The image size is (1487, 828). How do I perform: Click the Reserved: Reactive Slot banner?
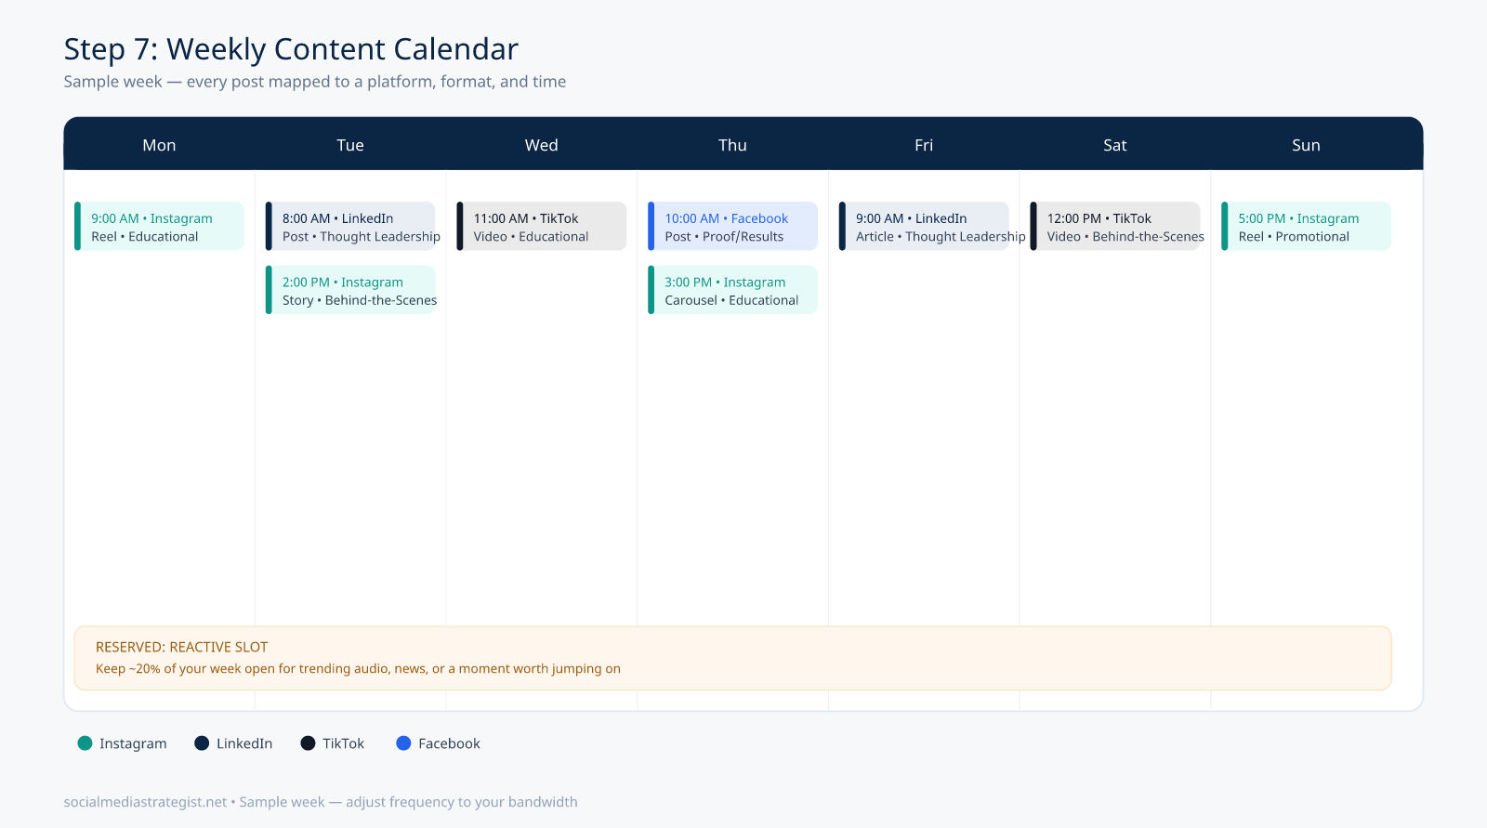pyautogui.click(x=732, y=658)
